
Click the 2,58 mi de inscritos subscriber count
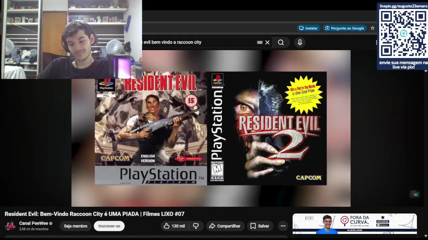(34, 229)
